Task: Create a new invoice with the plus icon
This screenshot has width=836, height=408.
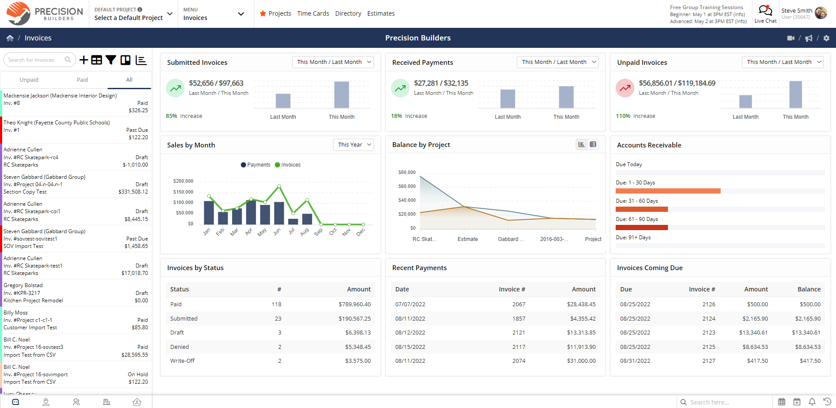Action: [x=84, y=60]
